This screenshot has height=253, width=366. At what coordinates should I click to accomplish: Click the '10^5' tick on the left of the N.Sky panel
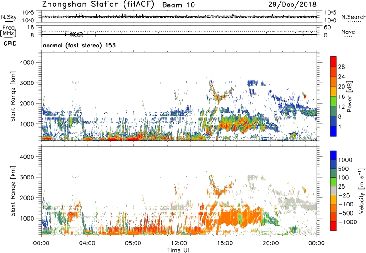[x=28, y=12]
